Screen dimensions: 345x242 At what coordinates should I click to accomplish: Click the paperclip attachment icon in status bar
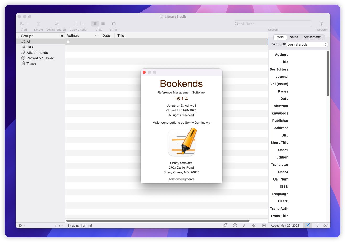[254, 225]
